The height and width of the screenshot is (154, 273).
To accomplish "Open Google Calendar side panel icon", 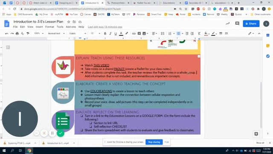I will pos(268,35).
